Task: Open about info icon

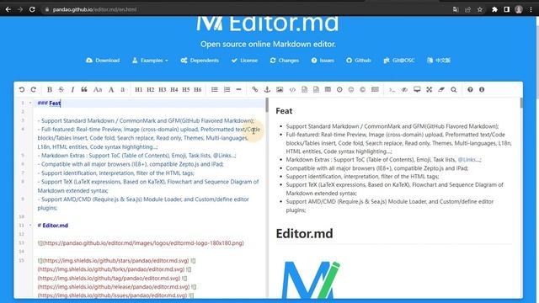Action: click(482, 90)
